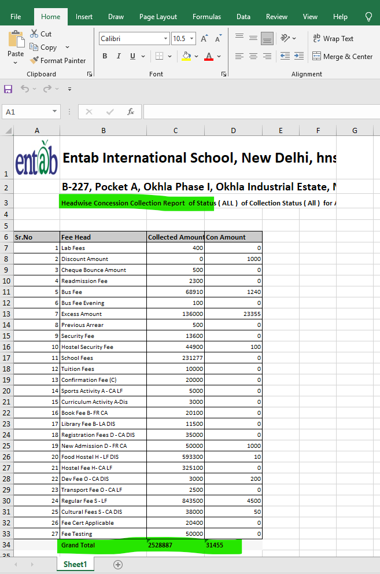Expand Paste options arrow

pos(16,63)
